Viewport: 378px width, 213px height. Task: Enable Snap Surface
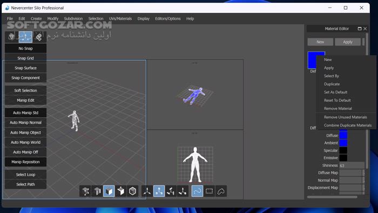(x=25, y=68)
